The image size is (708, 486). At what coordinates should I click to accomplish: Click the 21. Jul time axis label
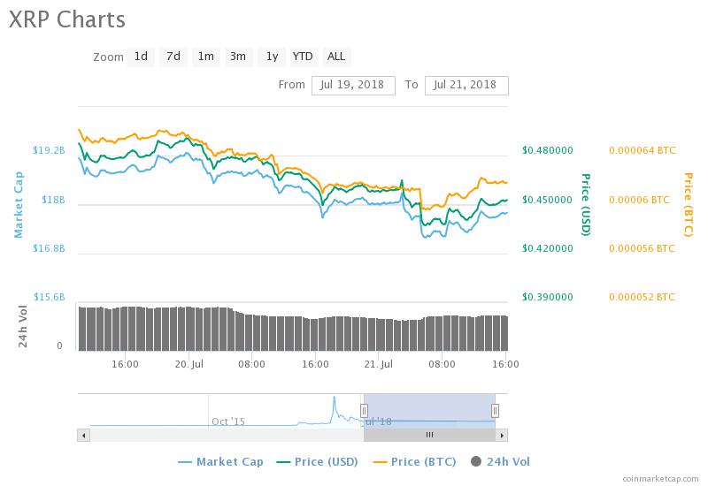click(379, 364)
